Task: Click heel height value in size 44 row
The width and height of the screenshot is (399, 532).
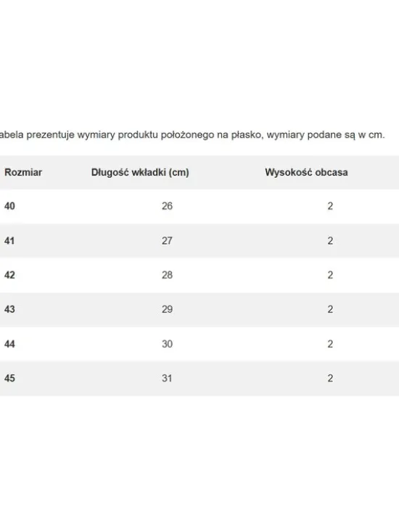Action: click(x=330, y=344)
